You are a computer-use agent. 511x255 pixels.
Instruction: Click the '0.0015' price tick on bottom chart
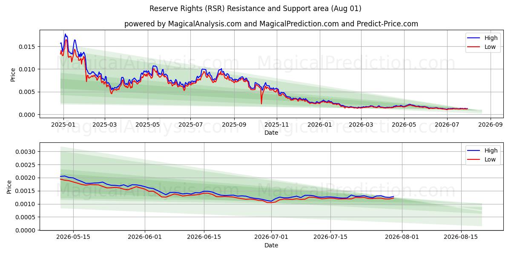(x=26, y=191)
